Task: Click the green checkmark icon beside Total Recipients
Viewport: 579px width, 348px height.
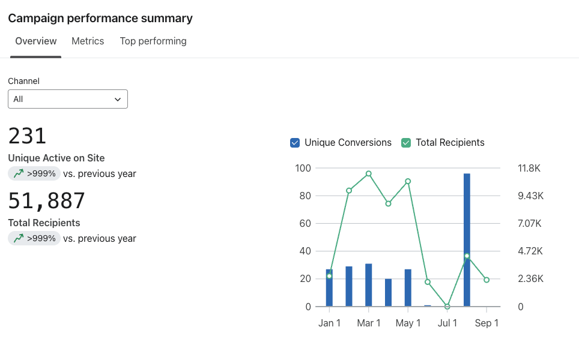Action: tap(405, 142)
